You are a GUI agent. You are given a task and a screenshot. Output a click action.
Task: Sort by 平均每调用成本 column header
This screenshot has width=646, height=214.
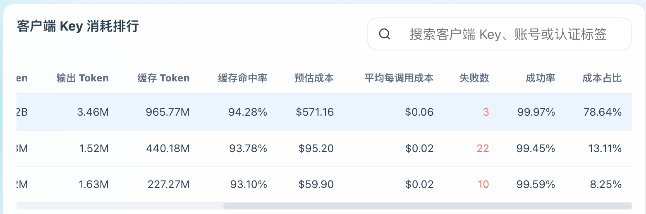[399, 78]
